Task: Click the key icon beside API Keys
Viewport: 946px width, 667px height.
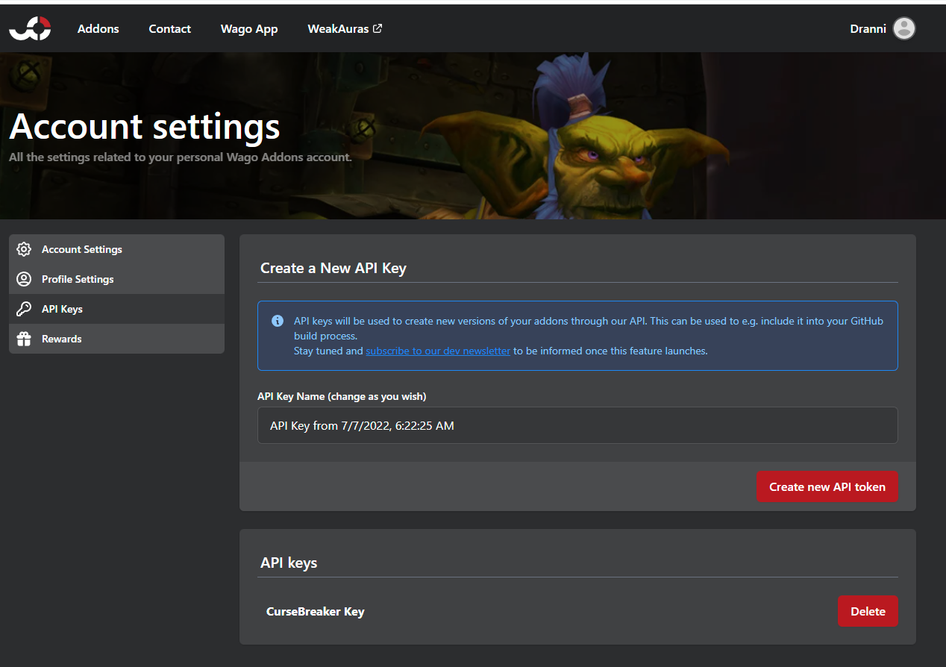Action: [x=24, y=309]
